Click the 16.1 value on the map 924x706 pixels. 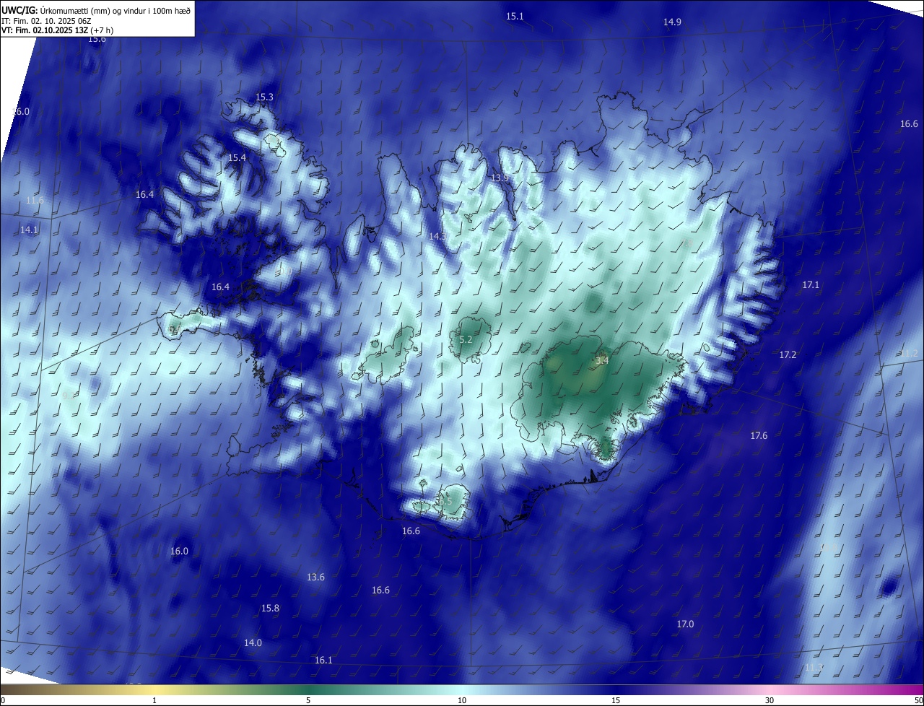coord(323,661)
